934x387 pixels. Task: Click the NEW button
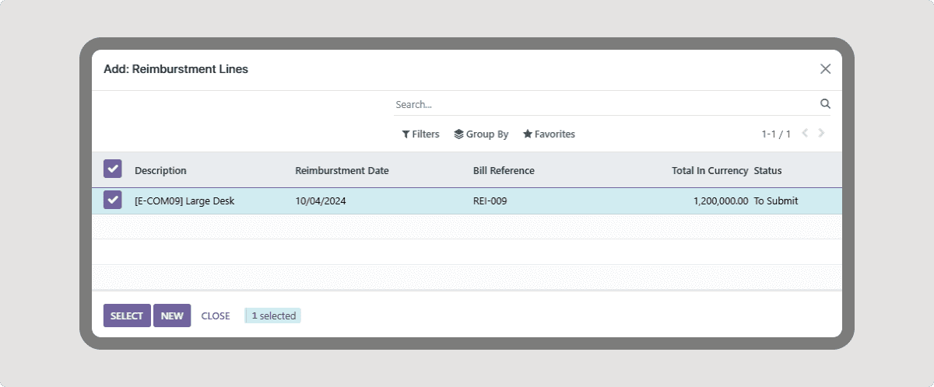point(172,316)
